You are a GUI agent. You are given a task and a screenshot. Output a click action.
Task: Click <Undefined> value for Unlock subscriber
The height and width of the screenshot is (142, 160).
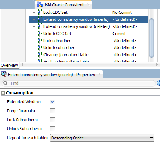(x=125, y=48)
